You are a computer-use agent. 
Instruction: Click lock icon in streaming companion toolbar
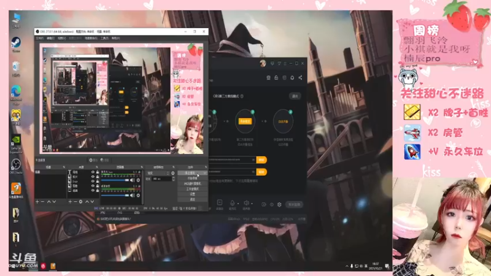(x=276, y=78)
